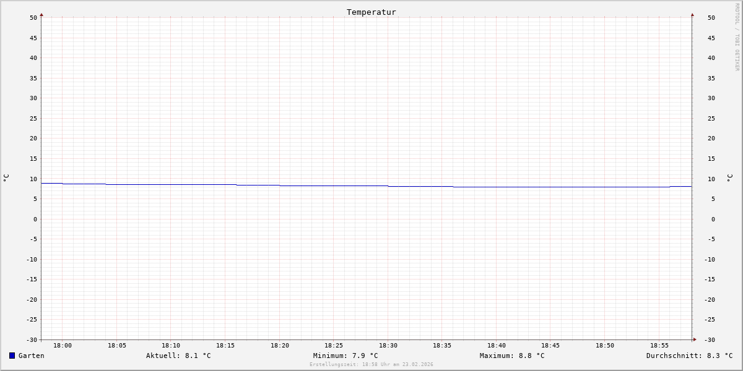Screen dimensions: 743x371
Task: Select the Minimum: 7.9 °C value
Action: coord(345,356)
